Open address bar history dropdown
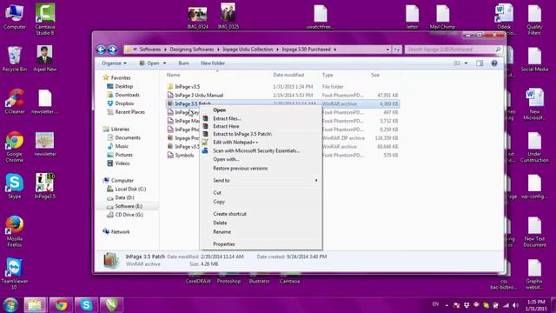556x313 pixels. coord(387,50)
